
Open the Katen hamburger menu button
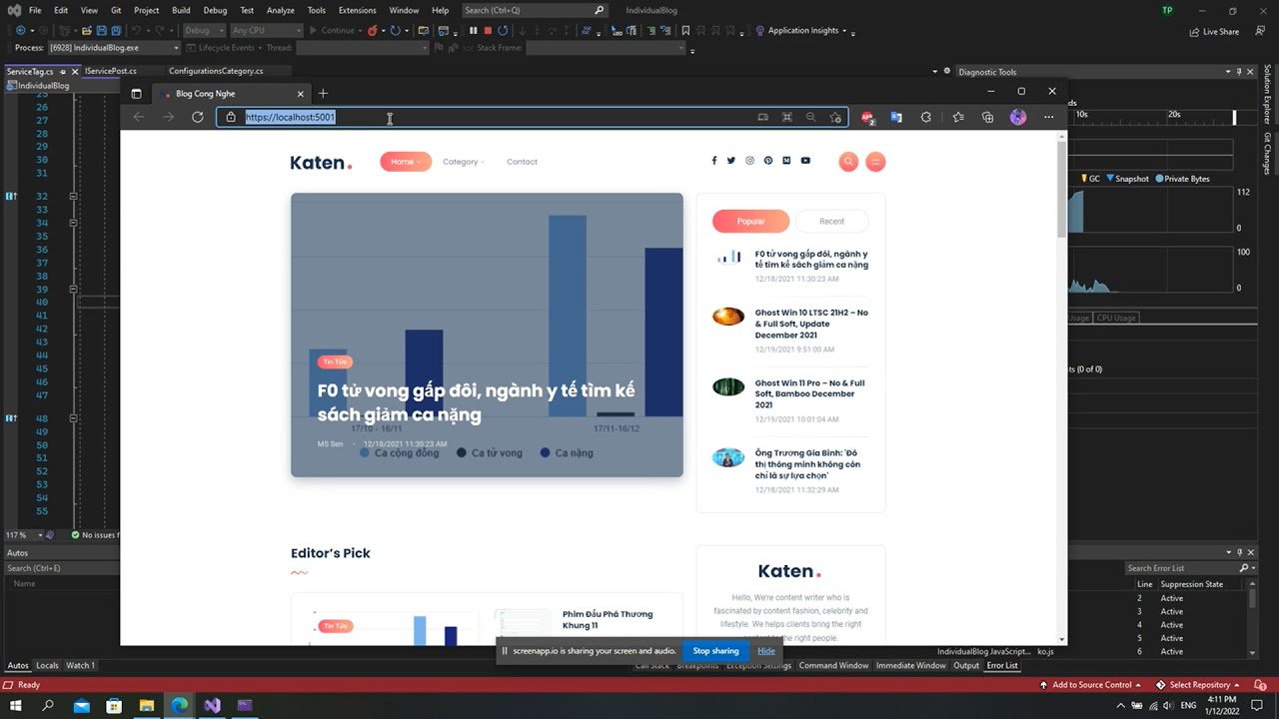tap(875, 162)
